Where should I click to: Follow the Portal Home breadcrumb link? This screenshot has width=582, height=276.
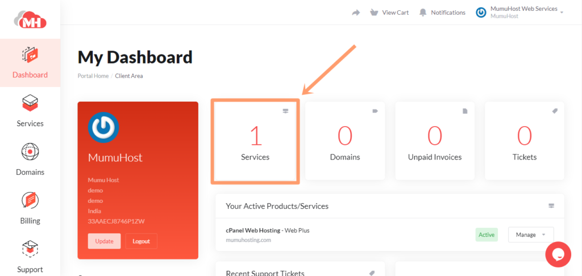pyautogui.click(x=93, y=76)
